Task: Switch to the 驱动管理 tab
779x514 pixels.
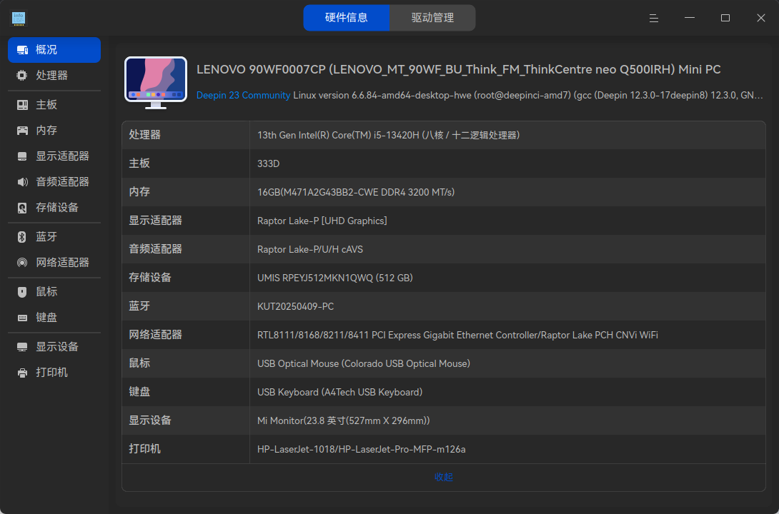Action: [432, 18]
